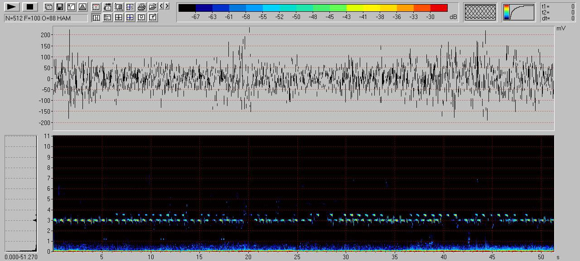The width and height of the screenshot is (580, 261).
Task: Click the overlapping windows icon
Action: tap(48, 7)
